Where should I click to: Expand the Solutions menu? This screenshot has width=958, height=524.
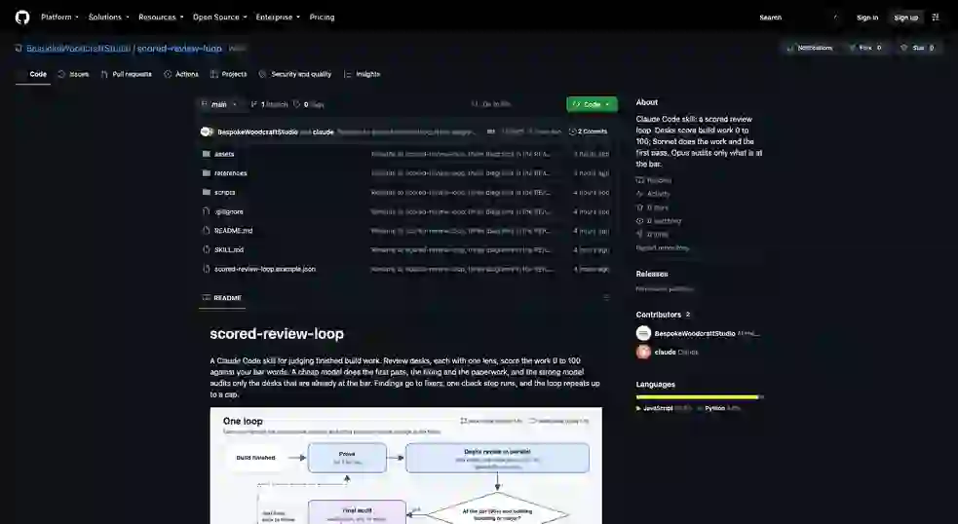(108, 18)
